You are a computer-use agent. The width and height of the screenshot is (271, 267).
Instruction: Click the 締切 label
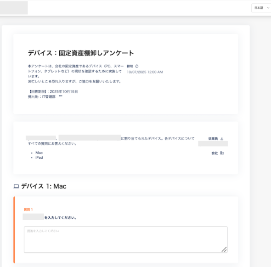130,66
